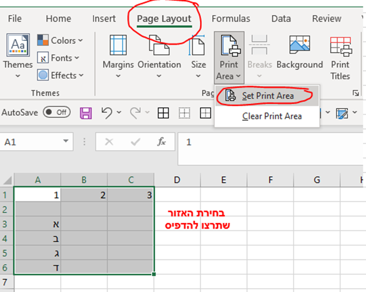366x292 pixels.
Task: Select column E header
Action: pyautogui.click(x=224, y=180)
